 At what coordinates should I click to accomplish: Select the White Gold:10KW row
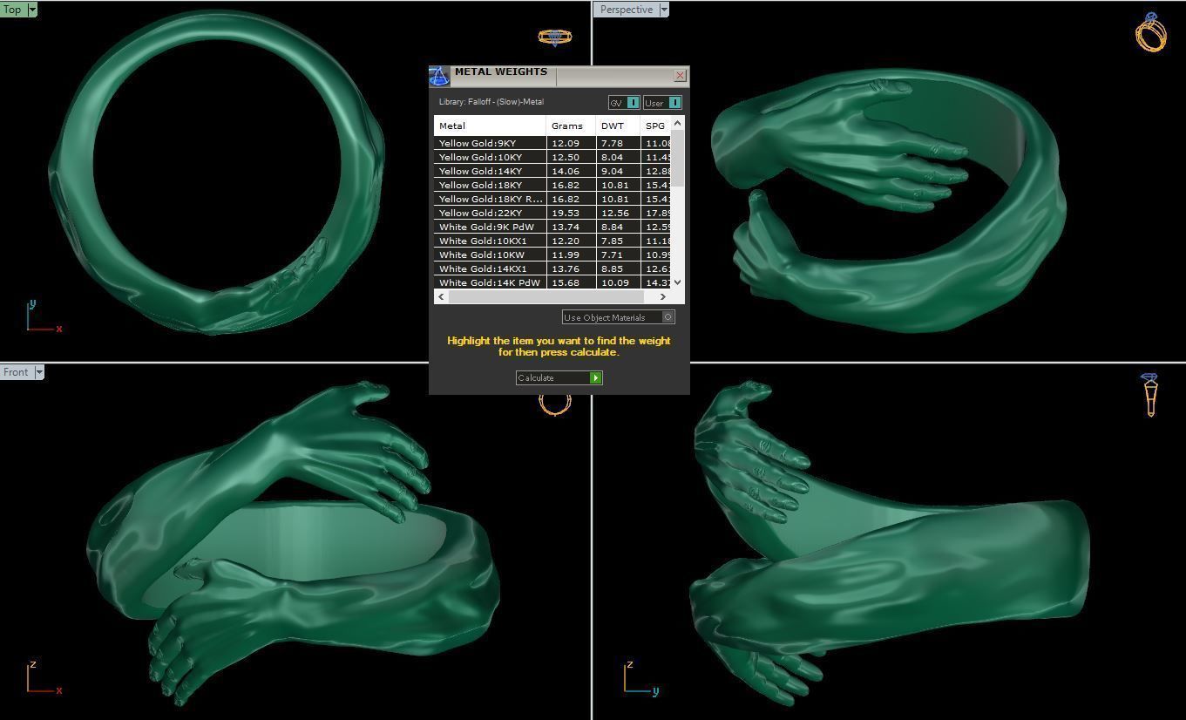552,255
